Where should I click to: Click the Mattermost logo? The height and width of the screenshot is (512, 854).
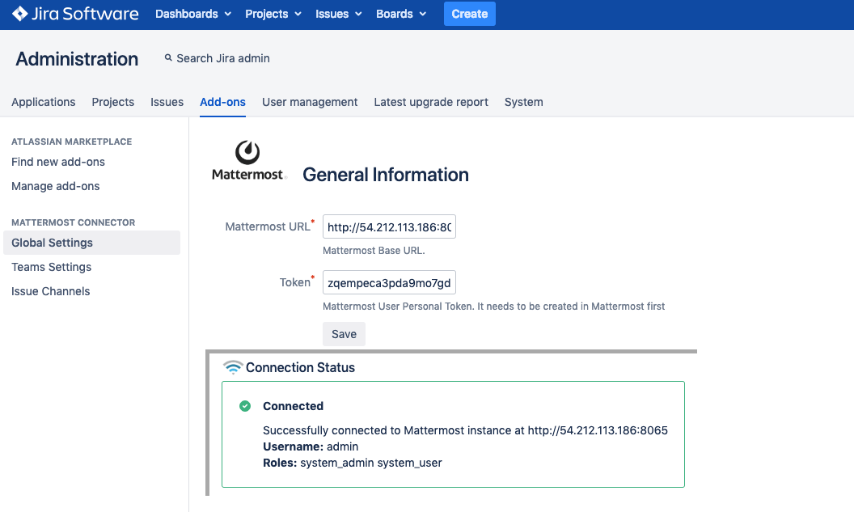248,160
